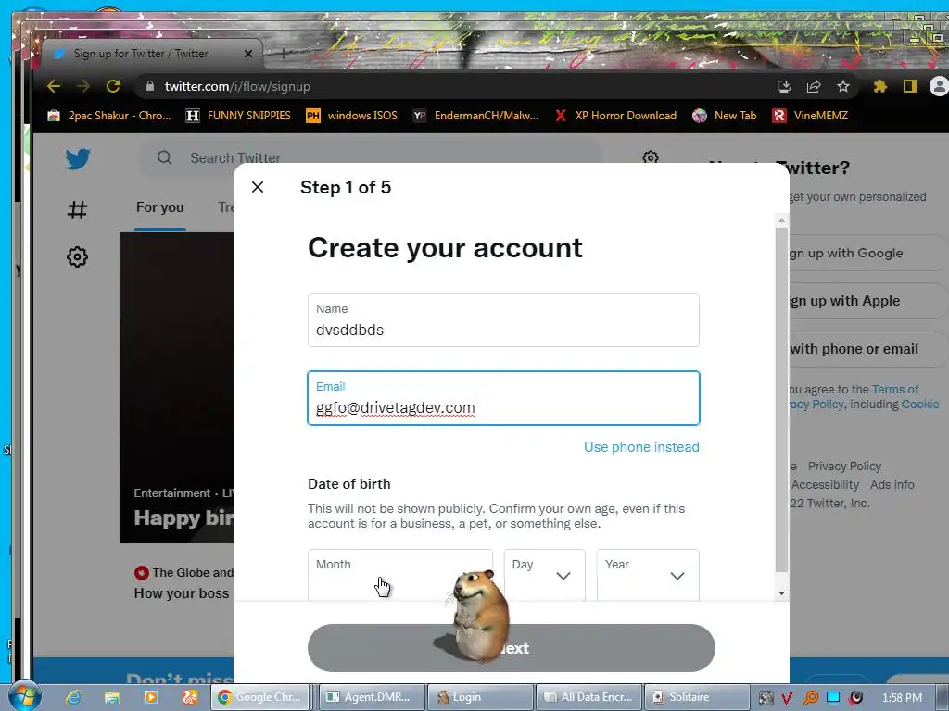949x711 pixels.
Task: Click Use phone instead link
Action: point(641,447)
